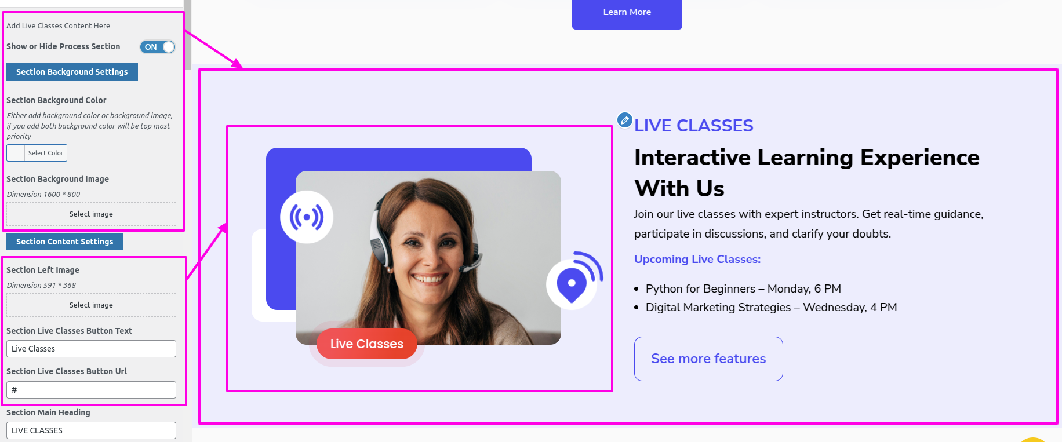The image size is (1062, 442).
Task: Select image for Section Background Image
Action: (91, 214)
